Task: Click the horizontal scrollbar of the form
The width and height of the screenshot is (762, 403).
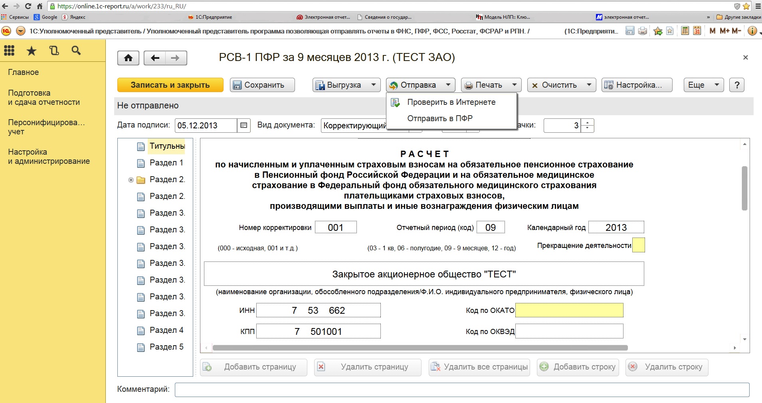Action: click(x=420, y=348)
